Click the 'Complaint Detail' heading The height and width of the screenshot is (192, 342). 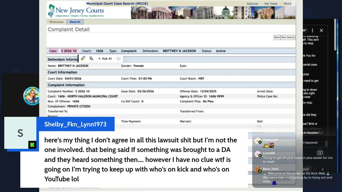coord(68,29)
